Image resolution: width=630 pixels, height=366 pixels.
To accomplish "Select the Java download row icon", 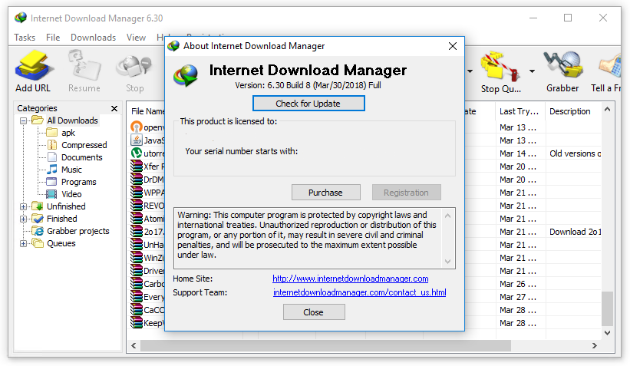I will pos(137,140).
